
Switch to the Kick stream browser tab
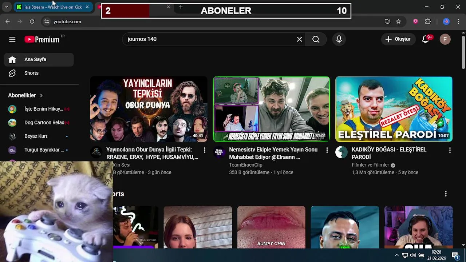click(53, 7)
